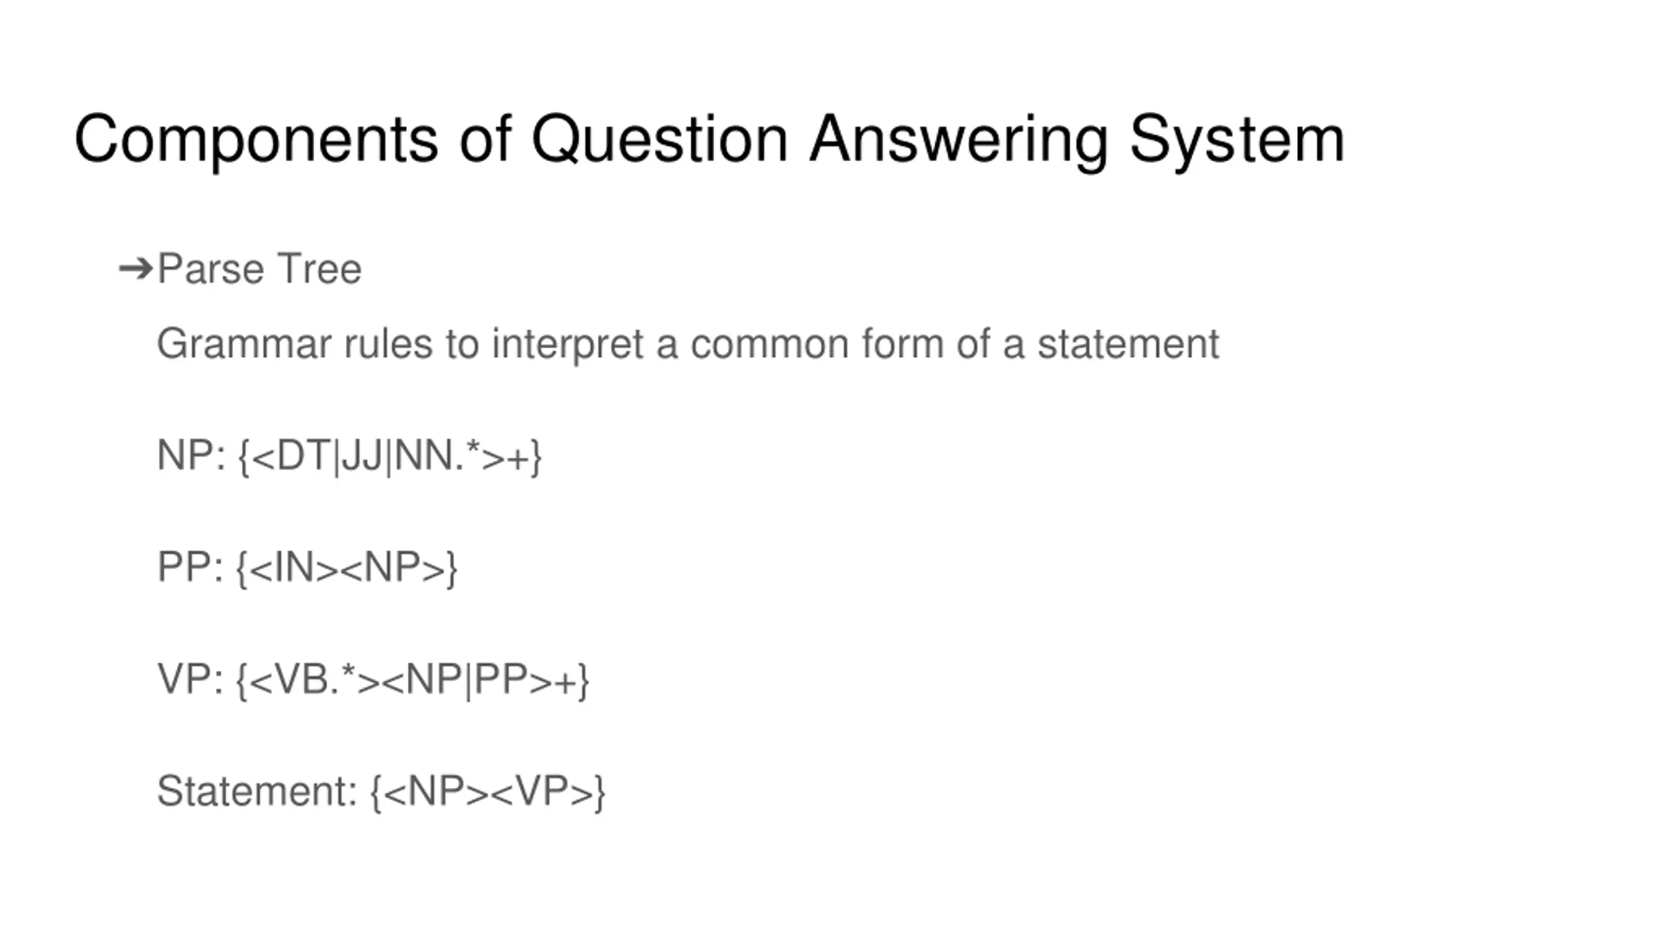The image size is (1665, 936).
Task: Click the {<NP><VP>} pattern
Action: 488,792
